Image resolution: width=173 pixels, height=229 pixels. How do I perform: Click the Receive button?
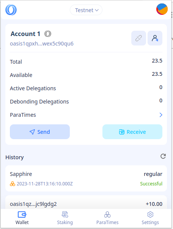pyautogui.click(x=132, y=132)
